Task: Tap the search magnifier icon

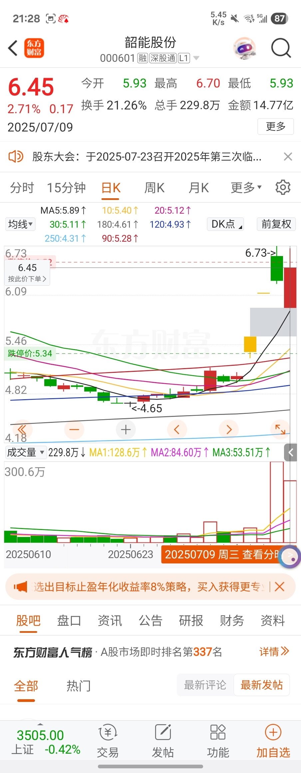Action: tap(281, 48)
